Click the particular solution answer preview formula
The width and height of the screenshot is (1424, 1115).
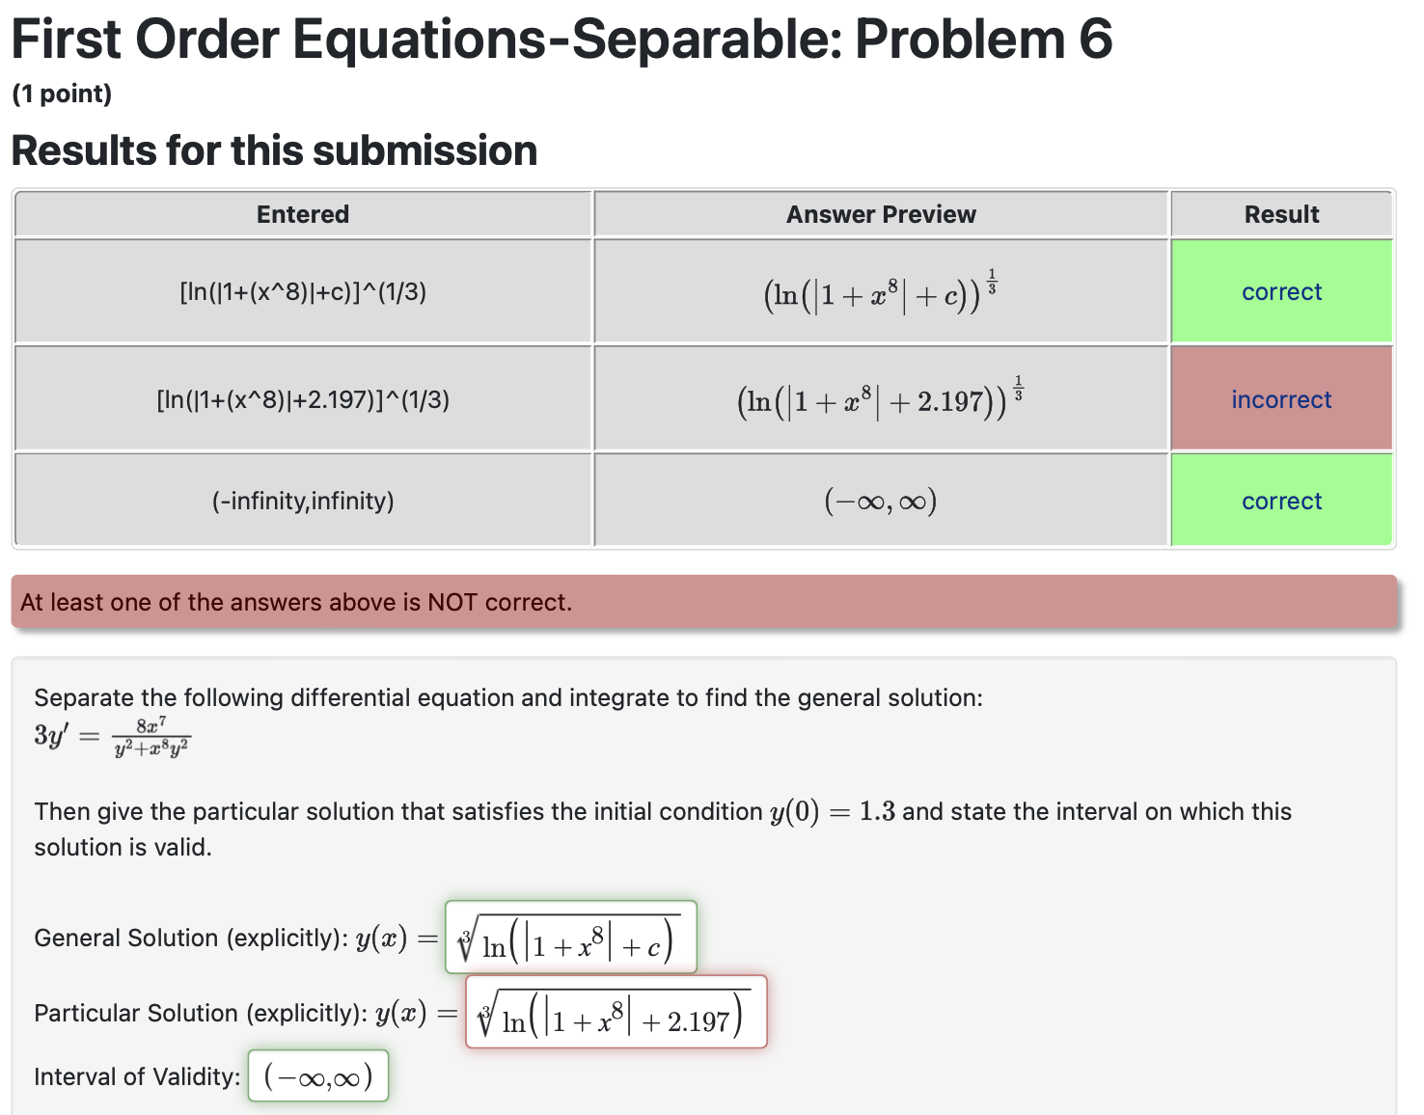coord(880,397)
